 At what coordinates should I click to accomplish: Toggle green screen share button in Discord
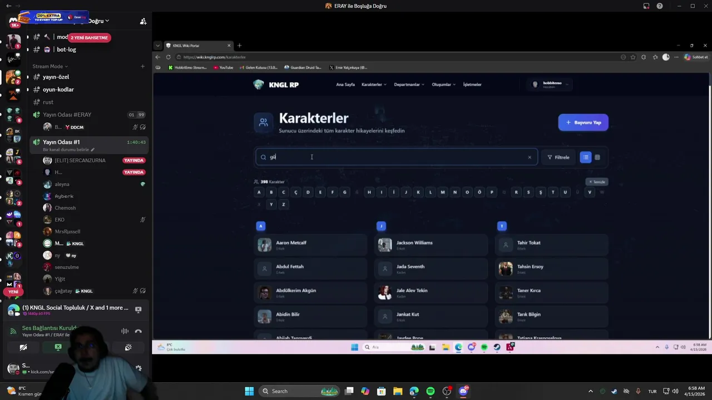coord(58,347)
